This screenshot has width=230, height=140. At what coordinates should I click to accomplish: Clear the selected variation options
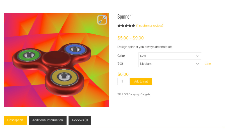208,64
